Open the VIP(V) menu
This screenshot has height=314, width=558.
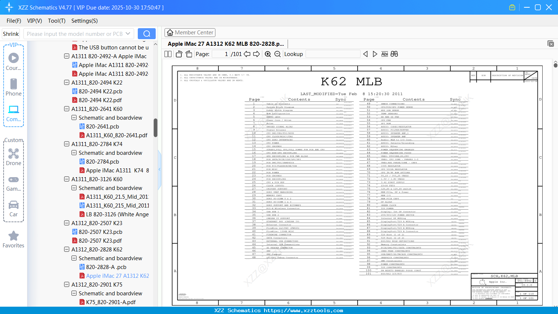[34, 21]
